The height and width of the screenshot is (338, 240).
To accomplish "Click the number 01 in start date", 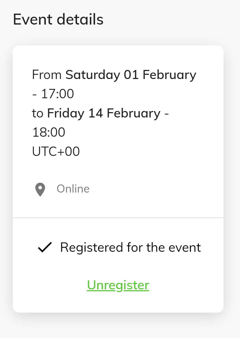I will coord(131,74).
